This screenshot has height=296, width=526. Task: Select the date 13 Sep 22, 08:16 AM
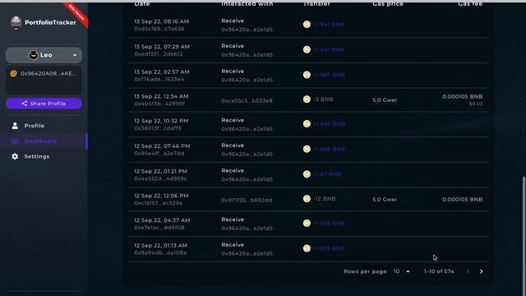[161, 21]
